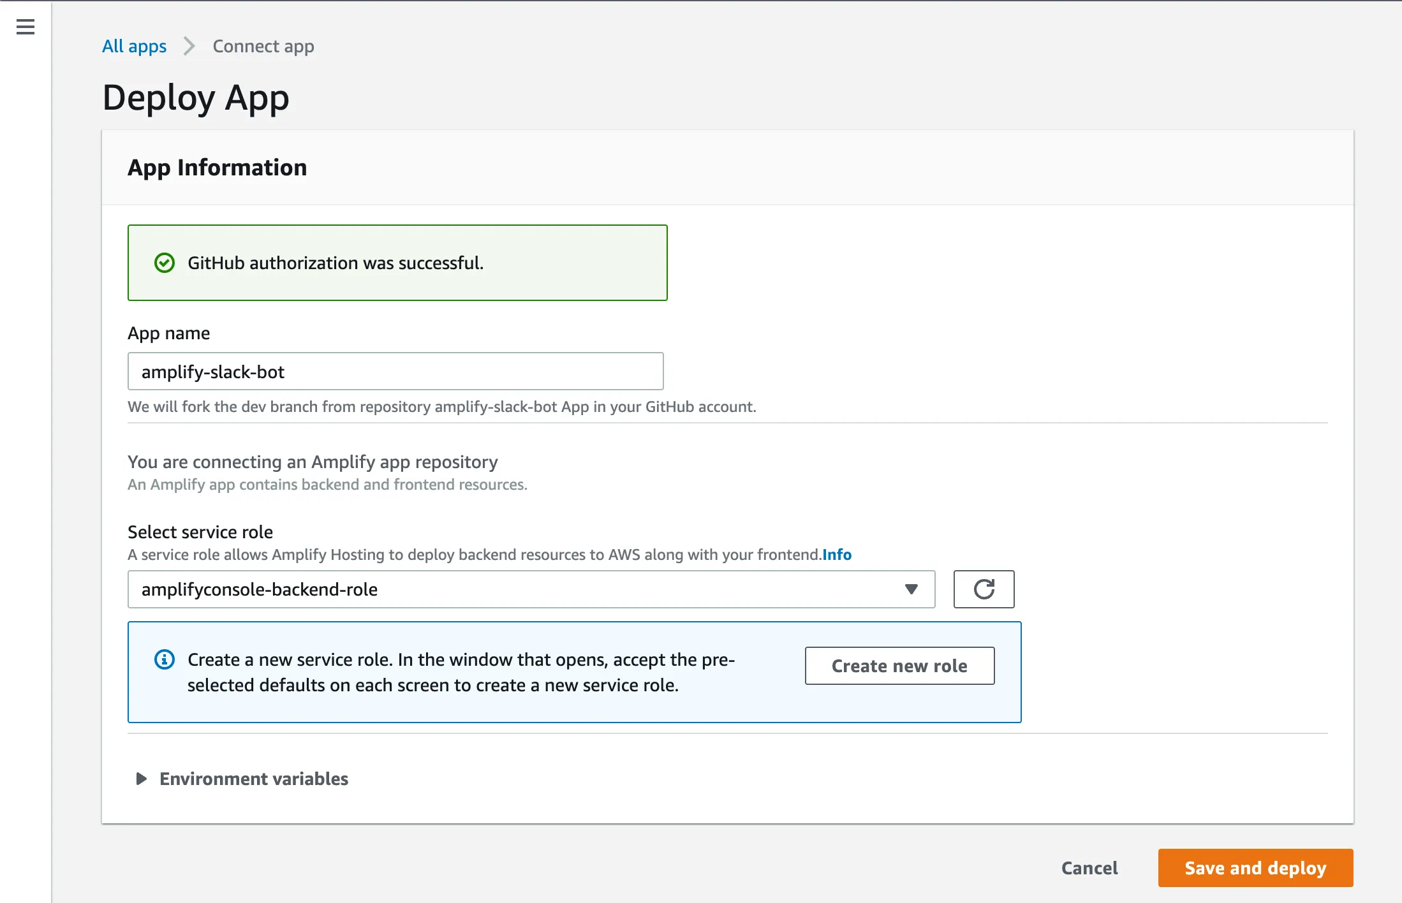
Task: Click inside the App name field
Action: (395, 371)
